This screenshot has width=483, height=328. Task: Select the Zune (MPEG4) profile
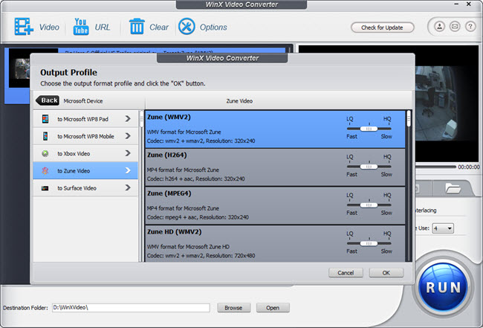[276, 205]
